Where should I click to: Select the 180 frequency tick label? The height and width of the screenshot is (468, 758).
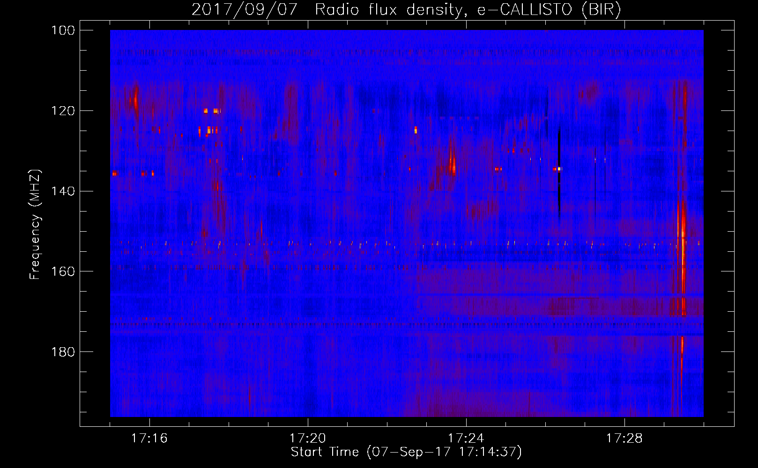pyautogui.click(x=64, y=352)
